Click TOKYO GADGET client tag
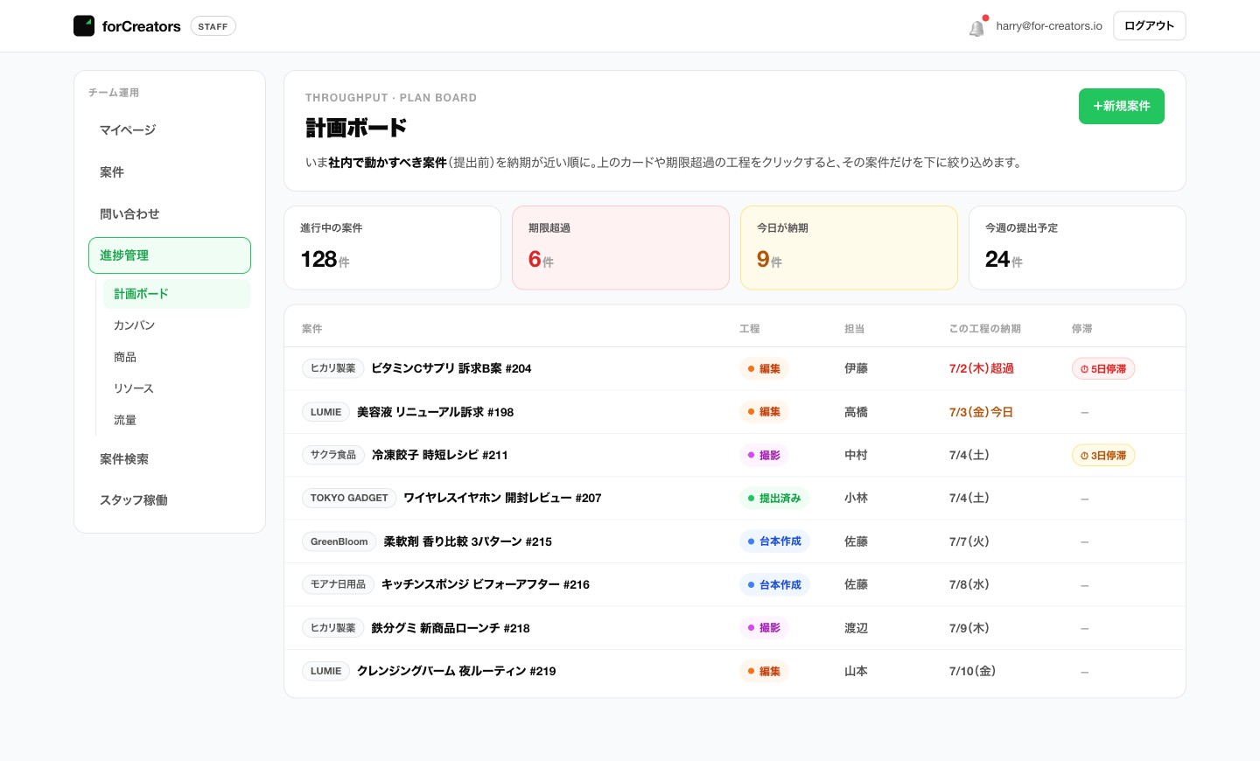This screenshot has width=1260, height=761. 349,498
